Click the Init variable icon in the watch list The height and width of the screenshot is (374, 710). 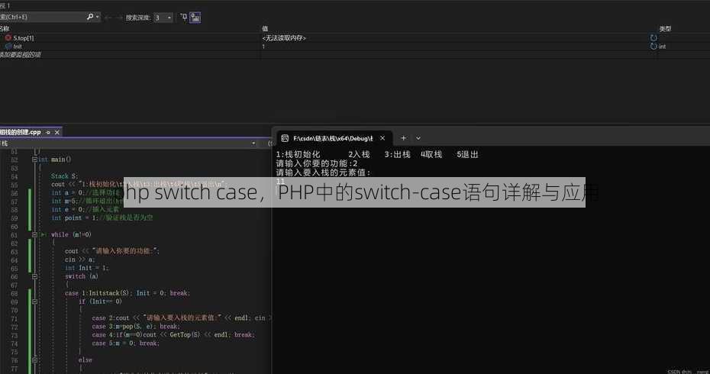coord(8,47)
